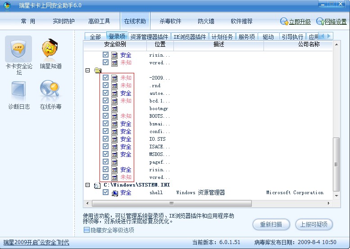Click the horizontal scrollbar right arrow
Screen dimensions: 350x249
pos(328,203)
